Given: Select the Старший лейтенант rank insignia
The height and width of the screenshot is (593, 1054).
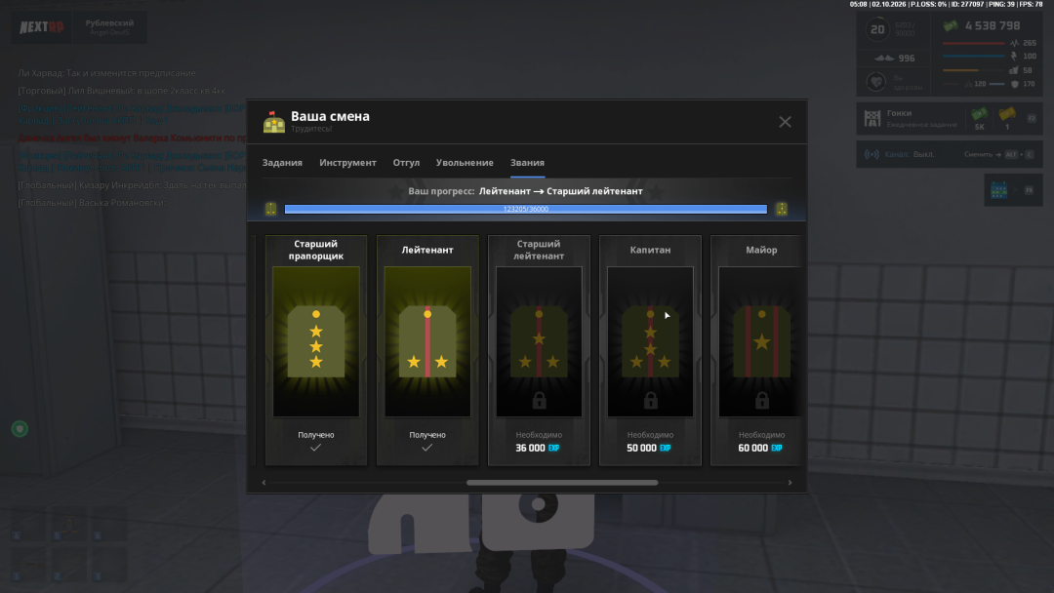Looking at the screenshot, I should click(539, 341).
